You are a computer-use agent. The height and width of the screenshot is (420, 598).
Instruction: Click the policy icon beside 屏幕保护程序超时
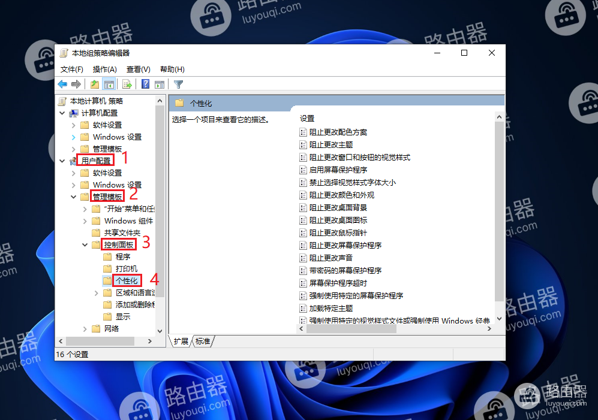[303, 283]
